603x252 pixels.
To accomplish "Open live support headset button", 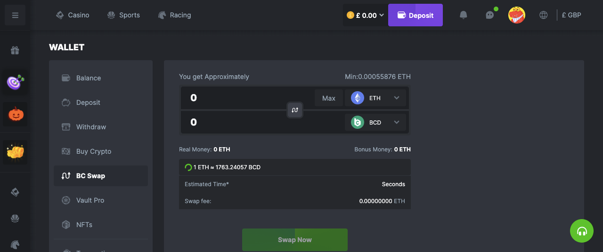I will tap(582, 231).
